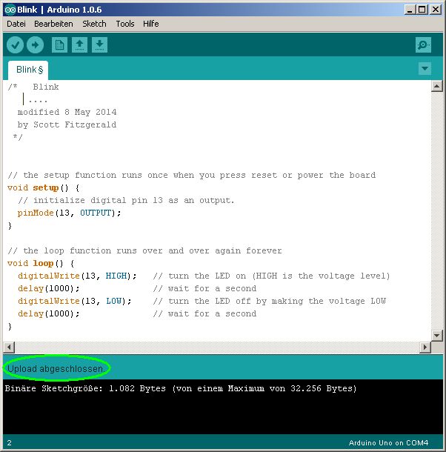This screenshot has height=452, width=446.
Task: Click the 'turn the LED on' comment
Action: (271, 276)
